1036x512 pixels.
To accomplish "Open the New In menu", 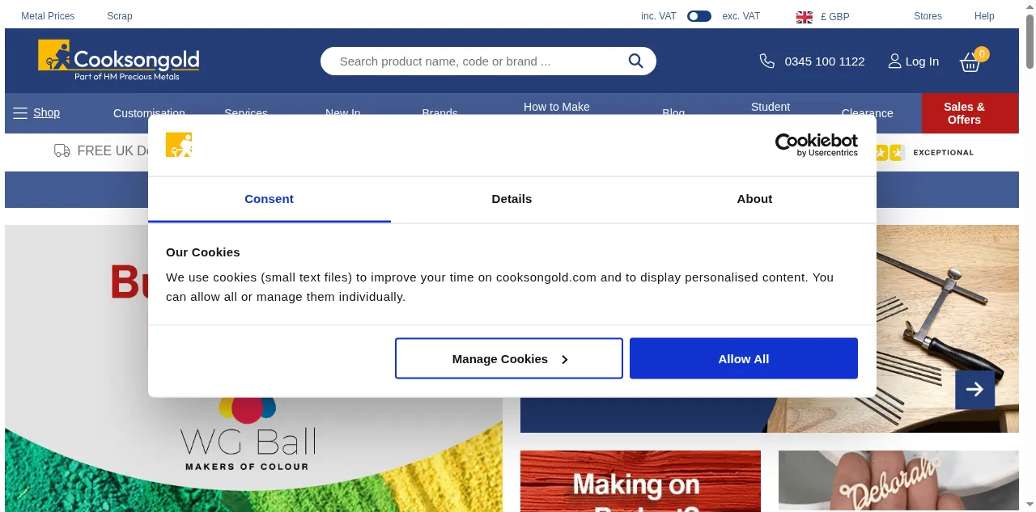I will point(343,113).
